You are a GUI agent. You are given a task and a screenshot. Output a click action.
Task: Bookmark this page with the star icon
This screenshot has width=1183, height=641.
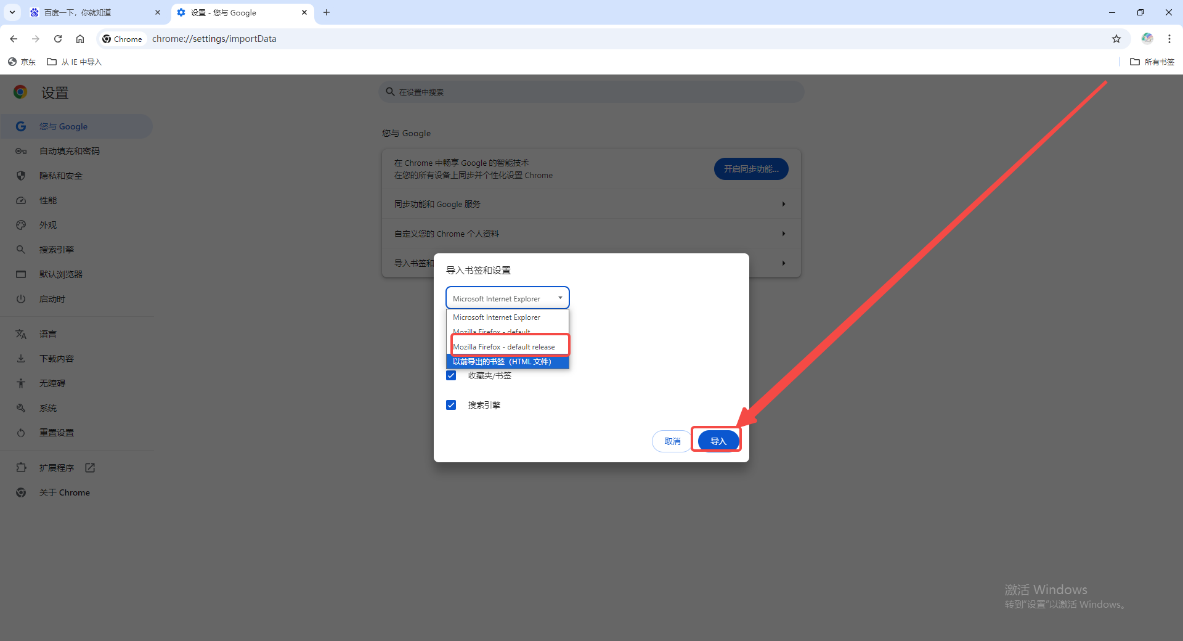click(1116, 39)
